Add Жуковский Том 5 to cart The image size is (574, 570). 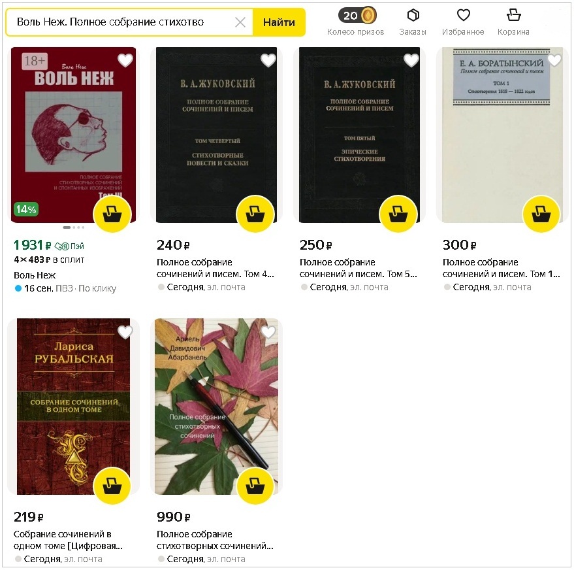pyautogui.click(x=398, y=214)
